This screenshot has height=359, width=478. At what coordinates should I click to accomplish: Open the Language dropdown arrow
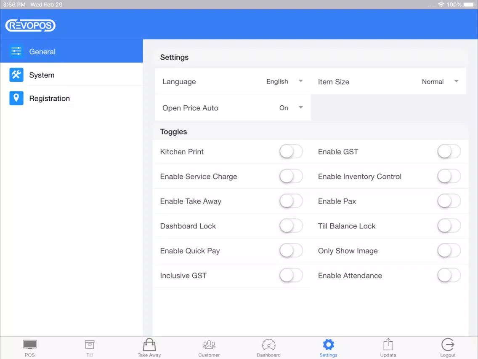pyautogui.click(x=300, y=81)
